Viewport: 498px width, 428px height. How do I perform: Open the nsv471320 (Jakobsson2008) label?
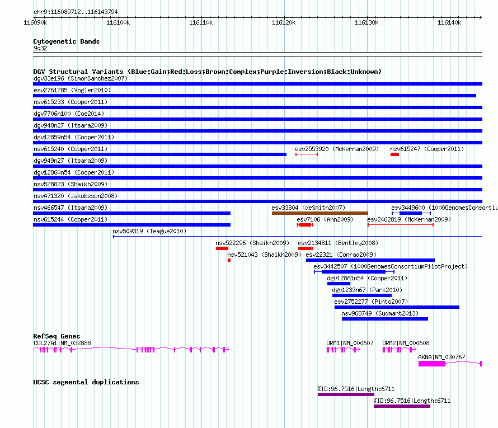[76, 196]
